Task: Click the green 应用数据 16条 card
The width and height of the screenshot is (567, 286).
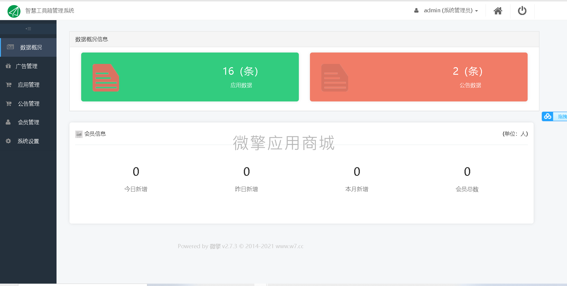Action: coord(190,77)
